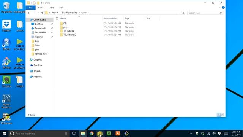Open the File menu tab

click(30, 8)
